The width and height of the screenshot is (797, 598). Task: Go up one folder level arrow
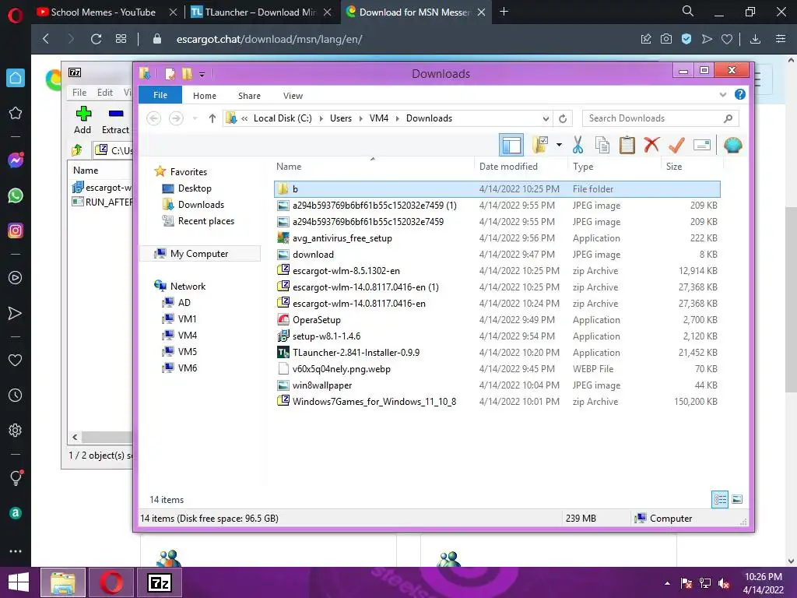tap(212, 118)
